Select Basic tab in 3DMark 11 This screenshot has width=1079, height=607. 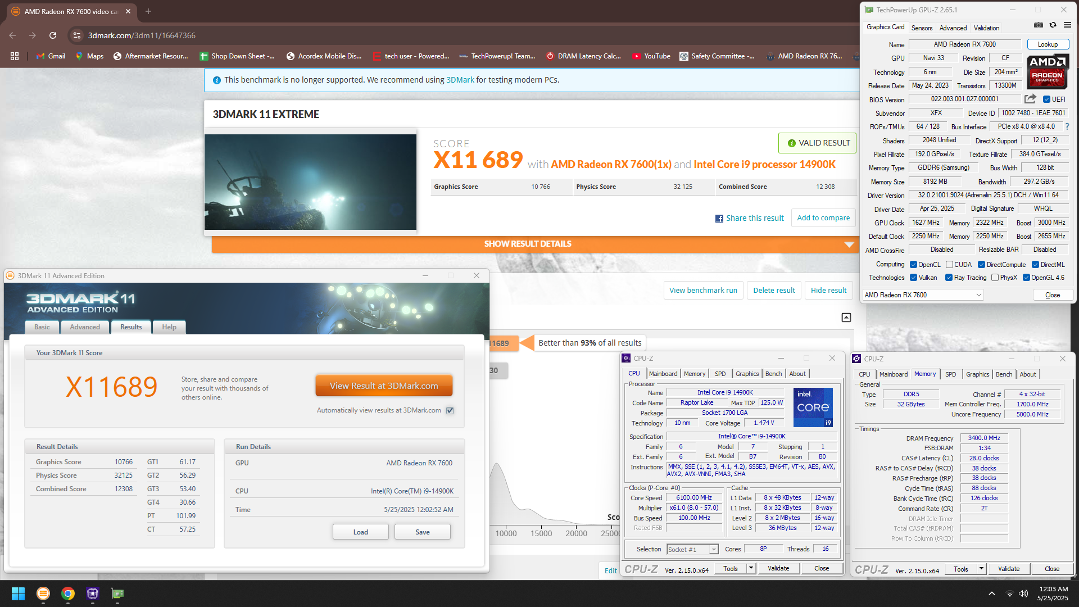42,327
